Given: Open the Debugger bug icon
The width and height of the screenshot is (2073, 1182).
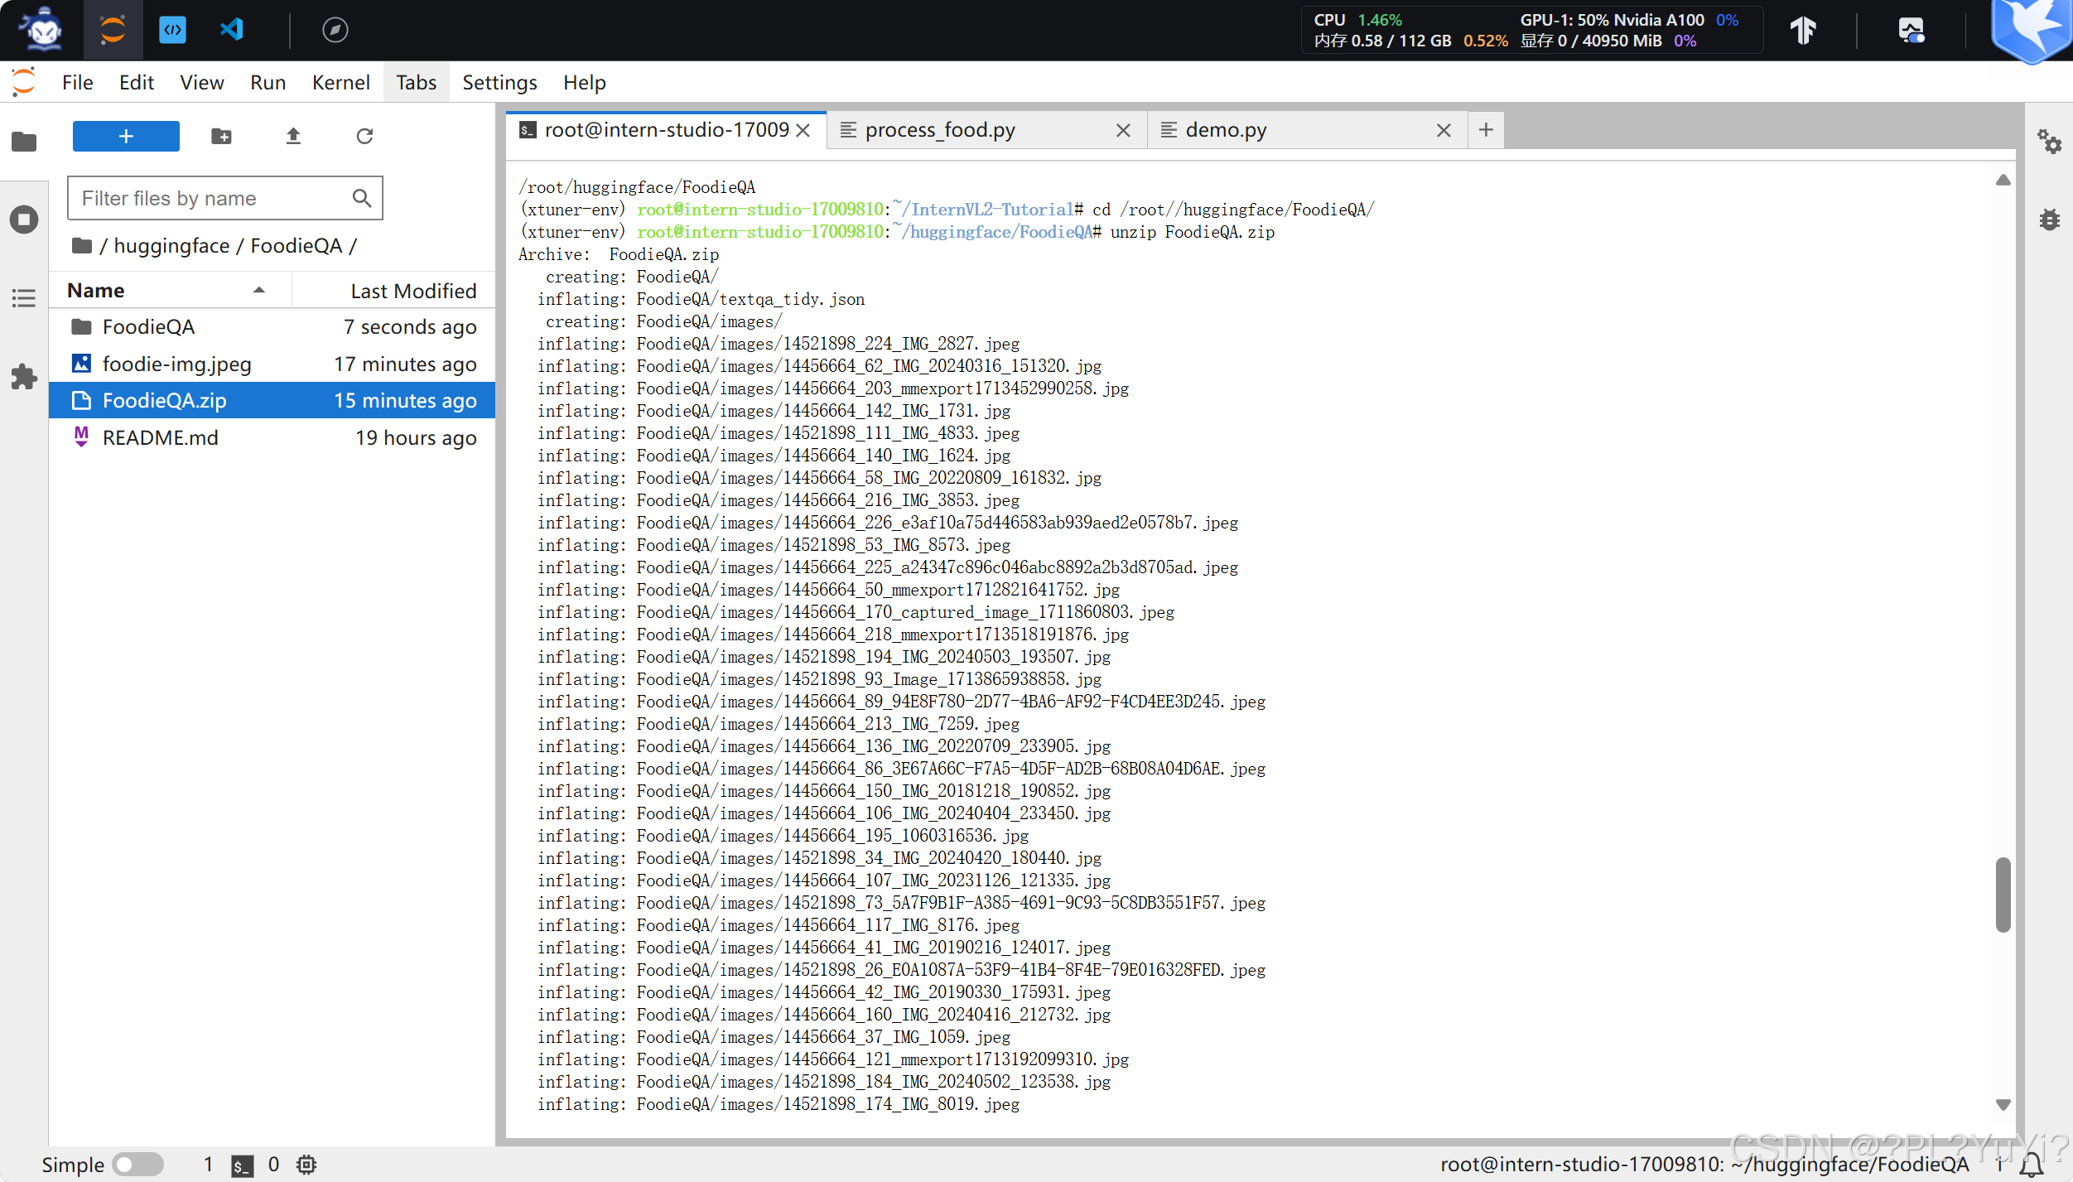Looking at the screenshot, I should point(2049,220).
